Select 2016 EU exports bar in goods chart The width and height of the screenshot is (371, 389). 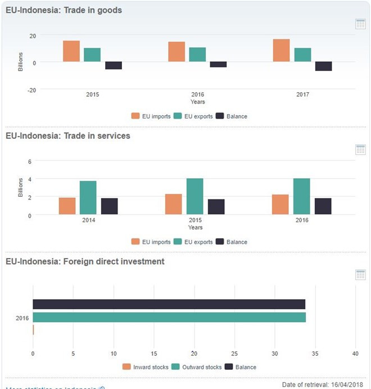[197, 55]
